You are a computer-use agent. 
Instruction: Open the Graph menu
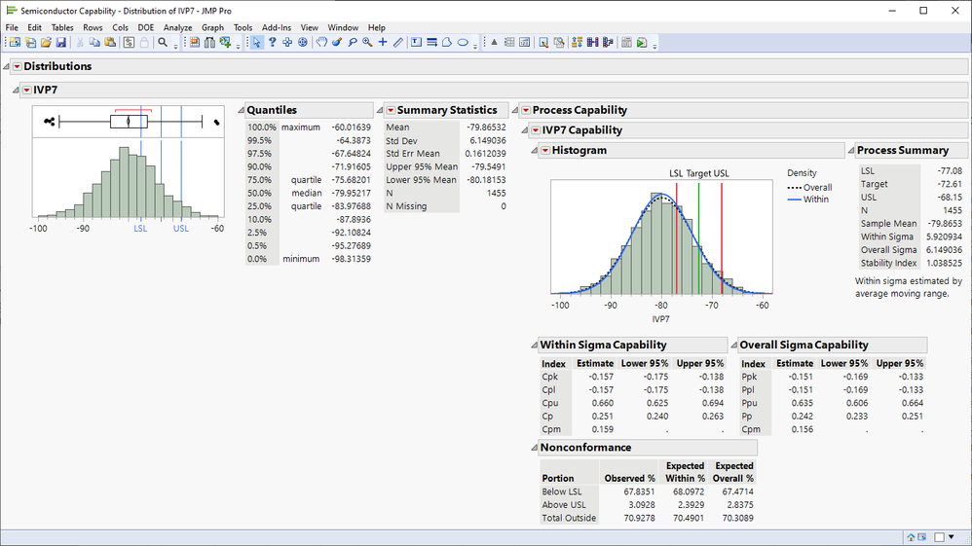(212, 28)
